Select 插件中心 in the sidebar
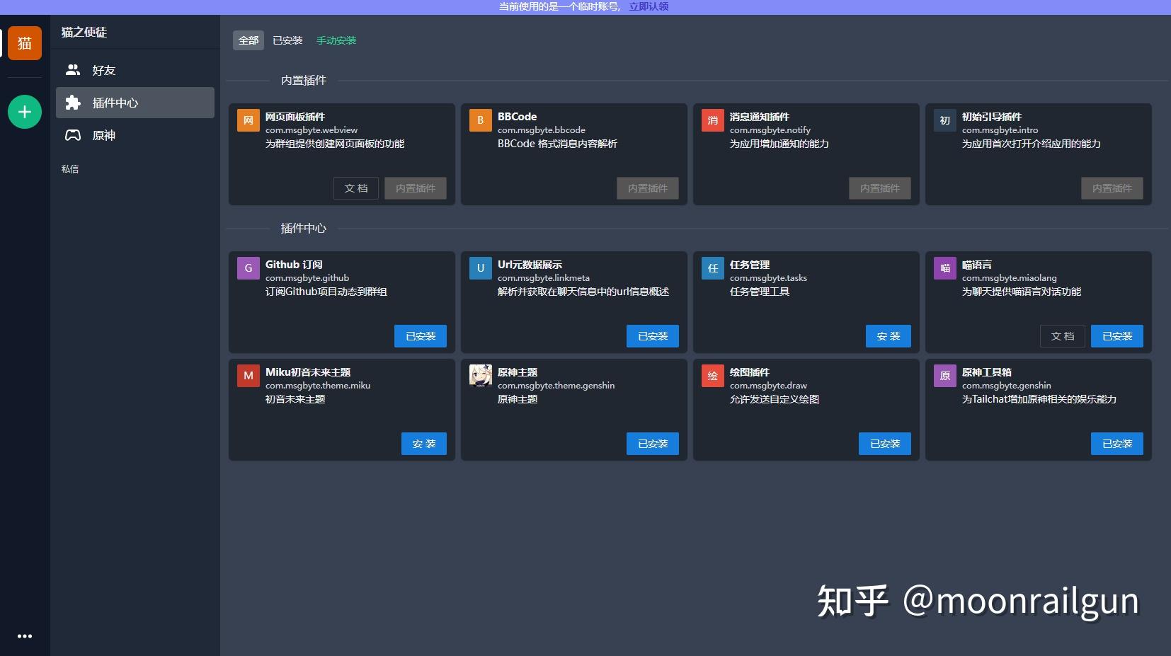This screenshot has height=656, width=1171. [135, 103]
